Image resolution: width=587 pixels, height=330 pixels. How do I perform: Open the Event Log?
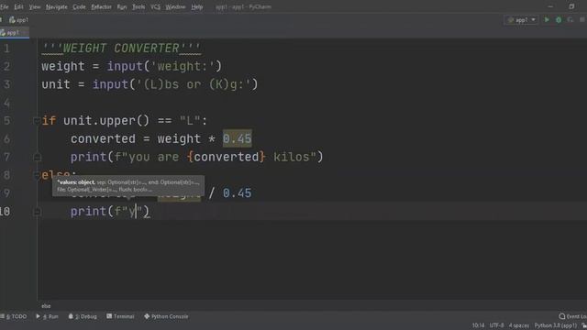pos(572,316)
